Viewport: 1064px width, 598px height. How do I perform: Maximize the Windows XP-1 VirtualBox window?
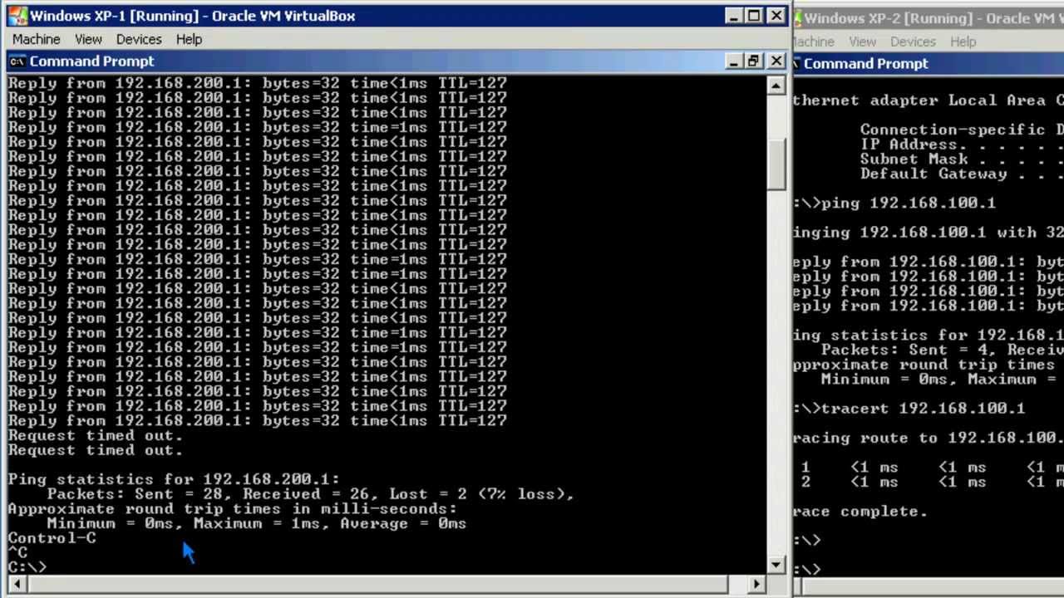[754, 16]
